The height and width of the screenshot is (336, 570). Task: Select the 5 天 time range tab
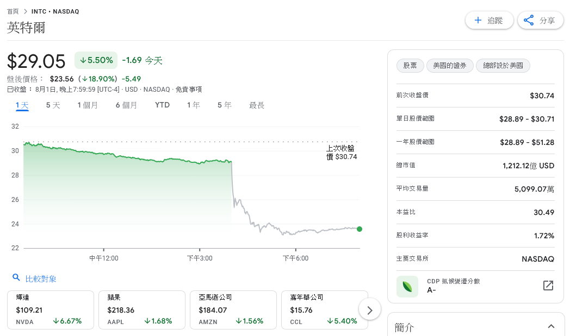tap(53, 105)
